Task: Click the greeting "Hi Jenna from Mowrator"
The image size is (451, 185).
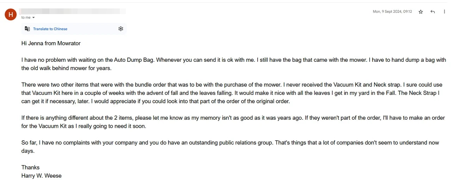Action: click(x=51, y=44)
